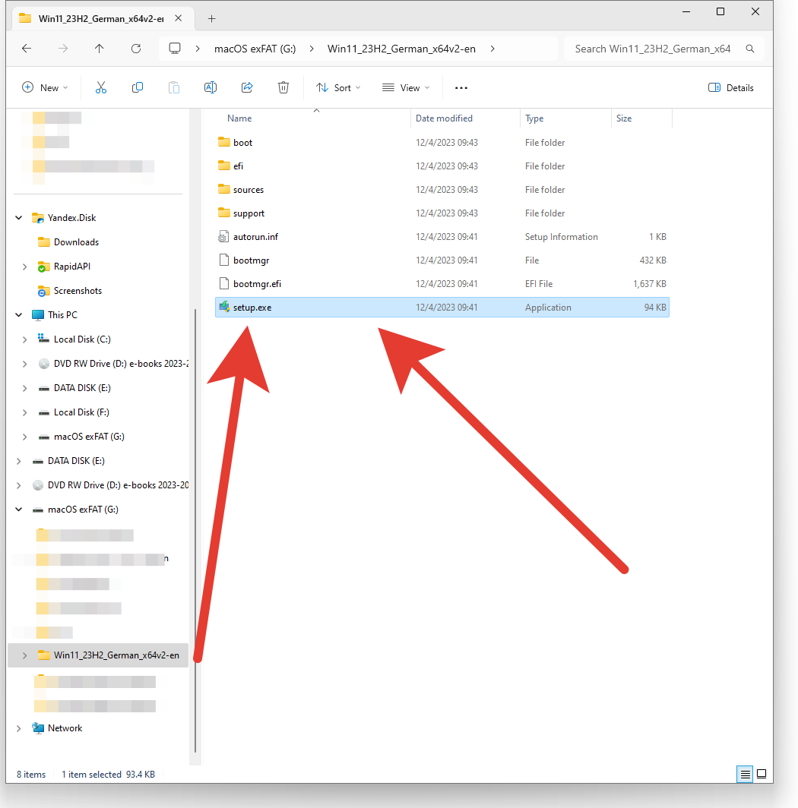Click the search magnifier icon

coord(750,49)
